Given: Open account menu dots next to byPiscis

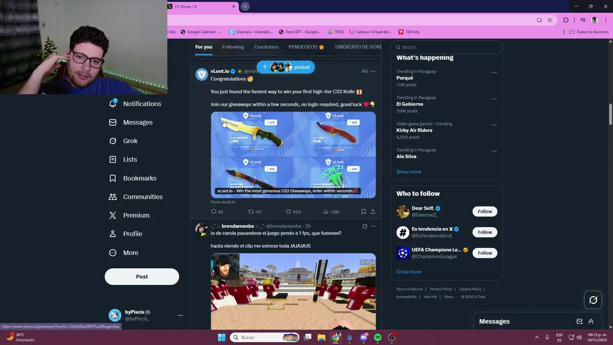Looking at the screenshot, I should coord(181,315).
